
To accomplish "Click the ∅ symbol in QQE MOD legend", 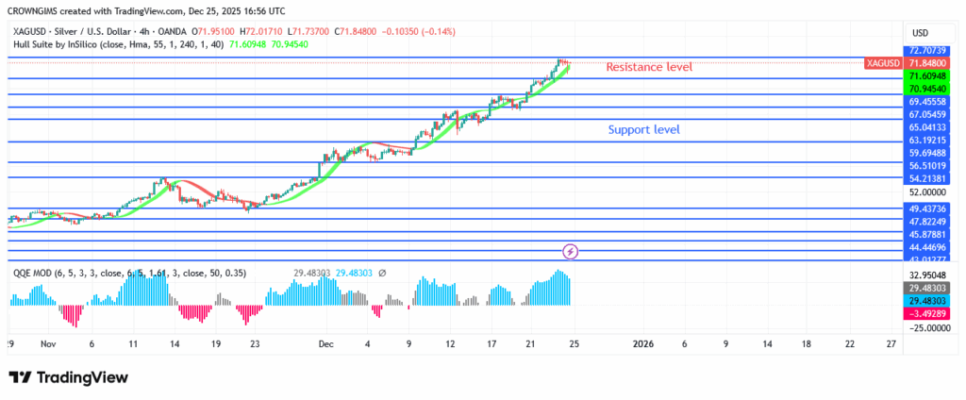I will (x=382, y=273).
